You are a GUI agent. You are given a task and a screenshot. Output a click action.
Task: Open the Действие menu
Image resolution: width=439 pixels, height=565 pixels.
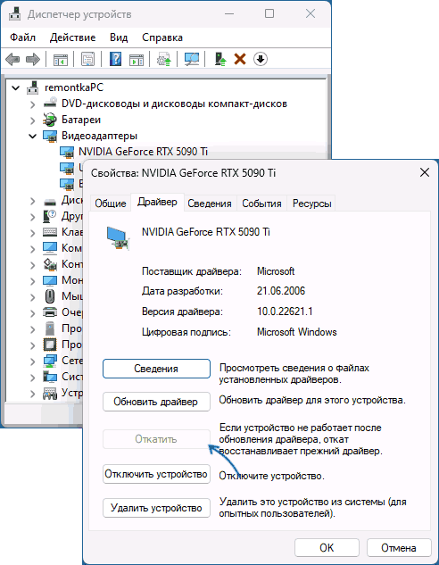click(x=73, y=37)
